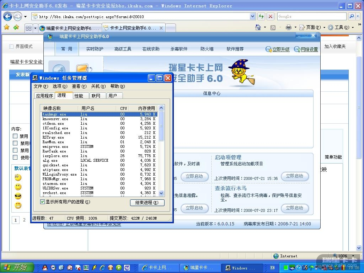Go to emoticon page 2
Viewport: 364px width, 273px height.
pos(24,220)
